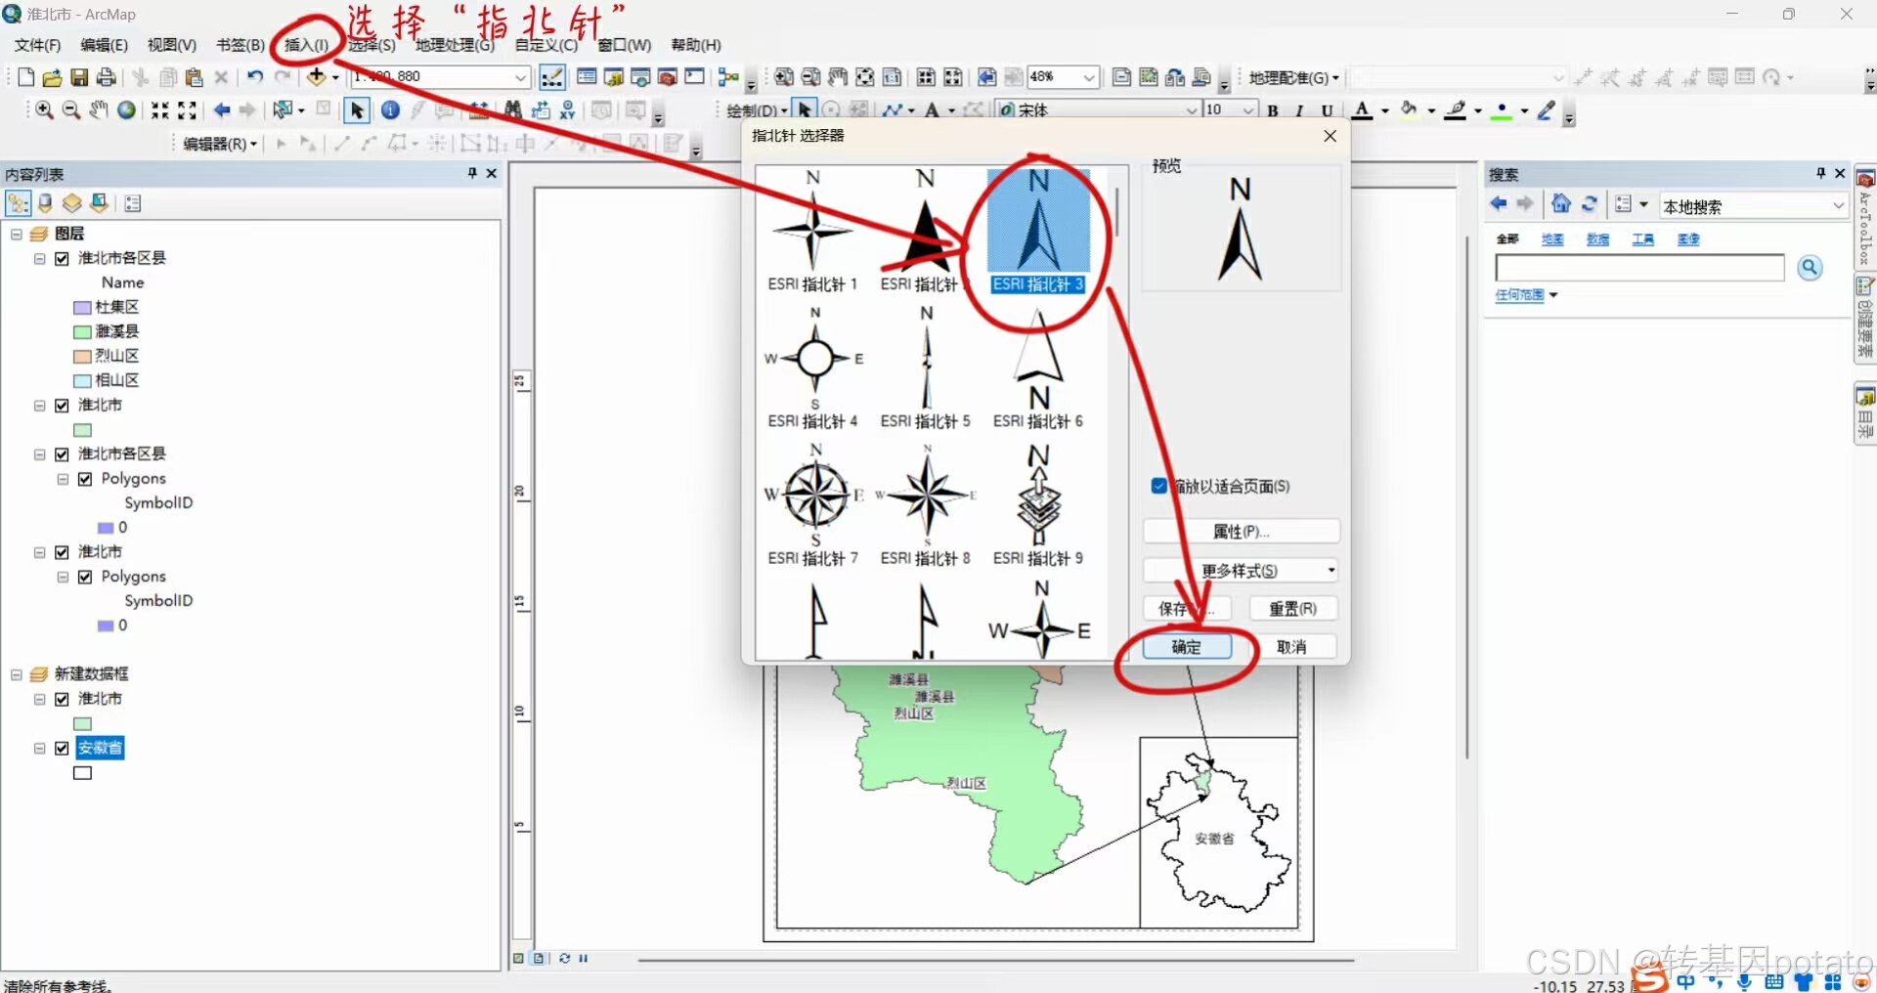This screenshot has width=1877, height=993.
Task: Open the ArcToolbox red toolbox icon
Action: point(668,76)
